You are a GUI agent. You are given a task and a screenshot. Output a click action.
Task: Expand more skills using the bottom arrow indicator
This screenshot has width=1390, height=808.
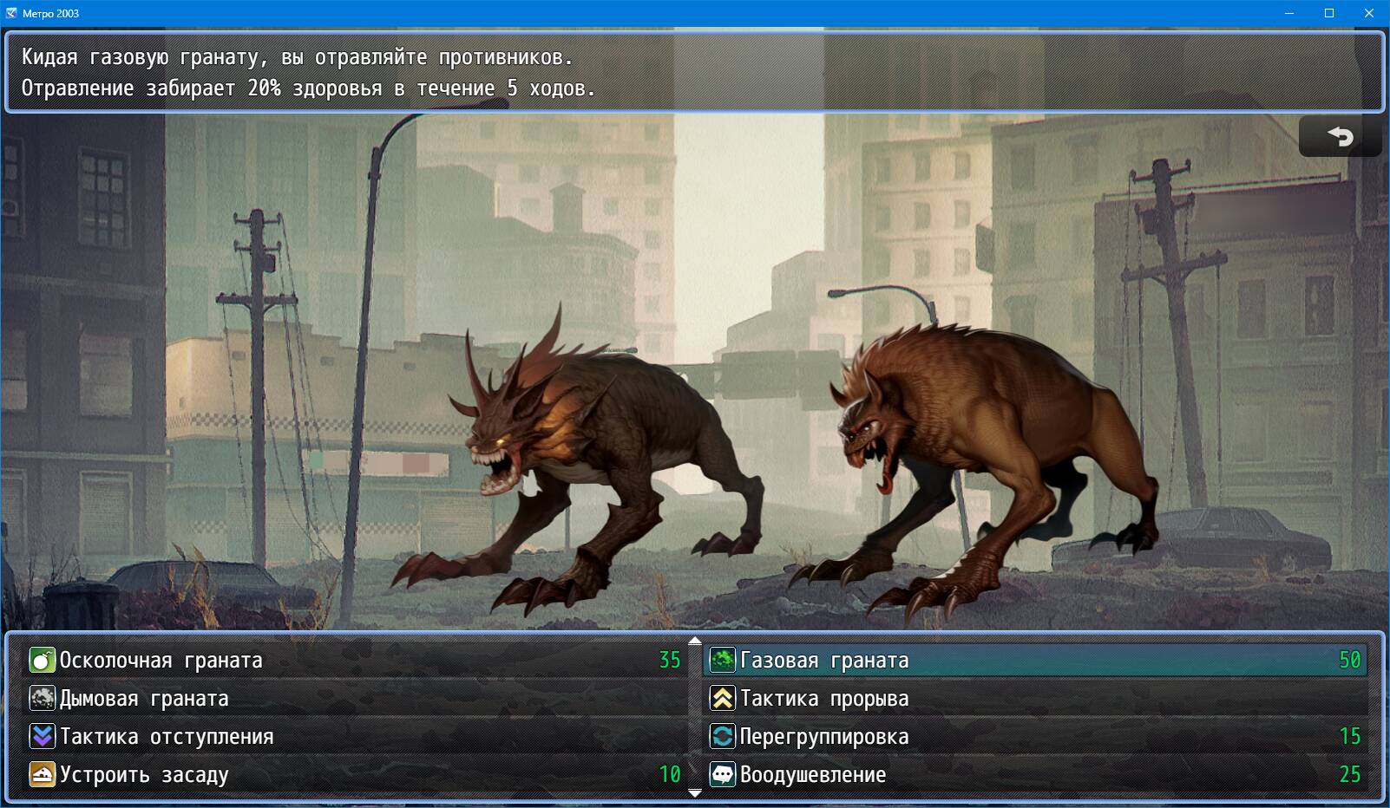(x=693, y=792)
